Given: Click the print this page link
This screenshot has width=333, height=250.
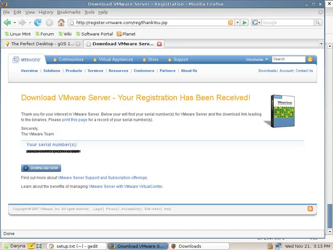Looking at the screenshot, I should [75, 120].
